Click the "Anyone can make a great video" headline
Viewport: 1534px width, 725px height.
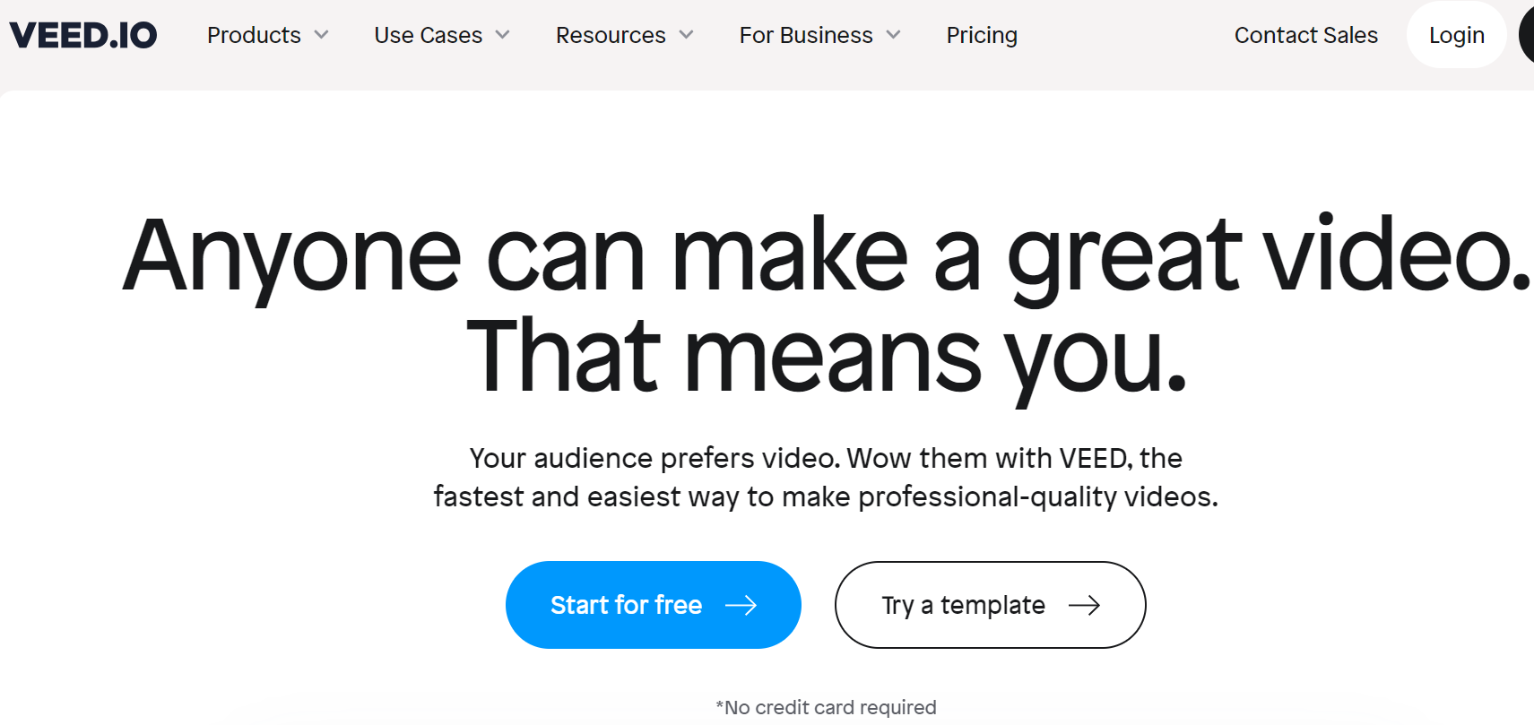point(827,256)
